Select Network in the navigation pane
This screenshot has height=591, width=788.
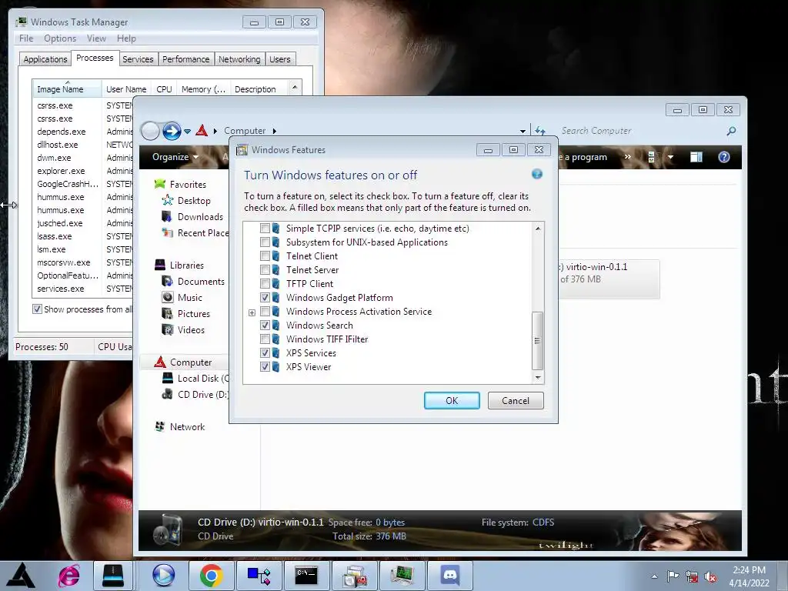(x=187, y=426)
